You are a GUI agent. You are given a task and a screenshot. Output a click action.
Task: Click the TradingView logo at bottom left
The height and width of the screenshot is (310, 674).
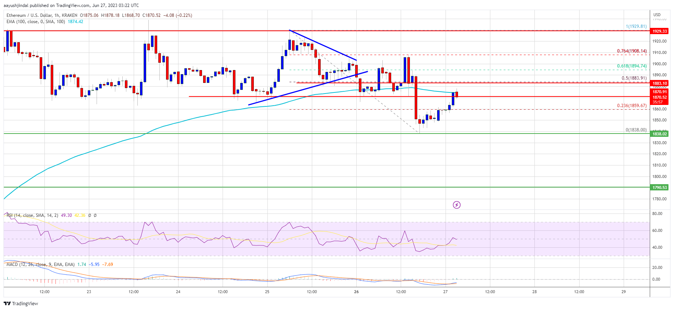pyautogui.click(x=21, y=303)
